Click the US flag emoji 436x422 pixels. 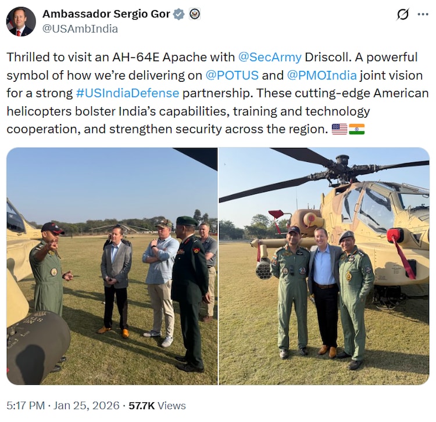point(339,129)
